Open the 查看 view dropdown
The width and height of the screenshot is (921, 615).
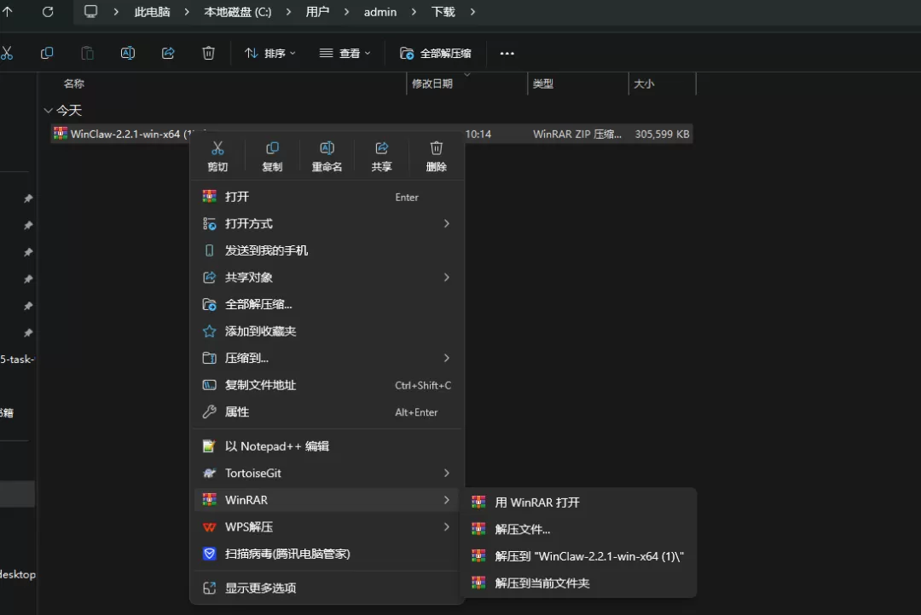coord(345,54)
